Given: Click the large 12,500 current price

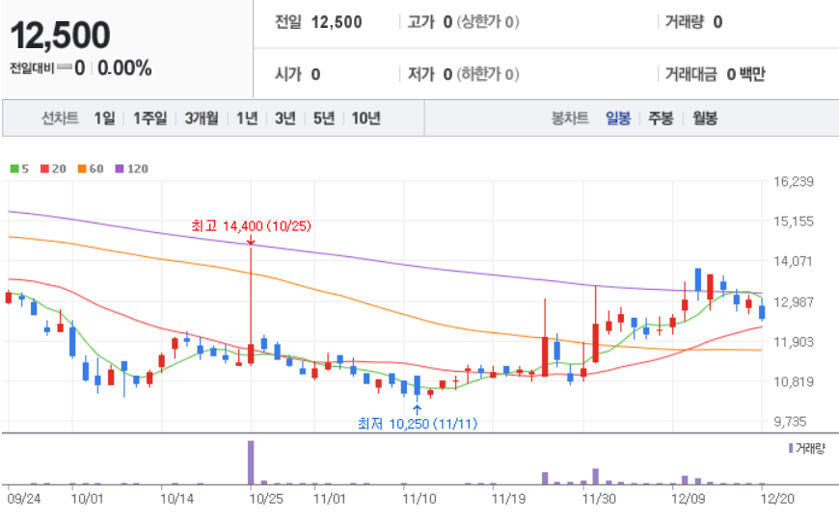Looking at the screenshot, I should (61, 36).
